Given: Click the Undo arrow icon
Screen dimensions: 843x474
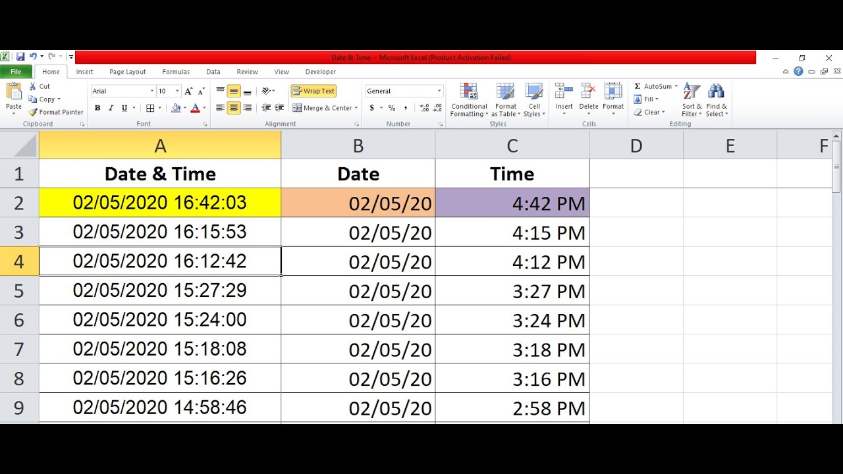Looking at the screenshot, I should pos(33,57).
